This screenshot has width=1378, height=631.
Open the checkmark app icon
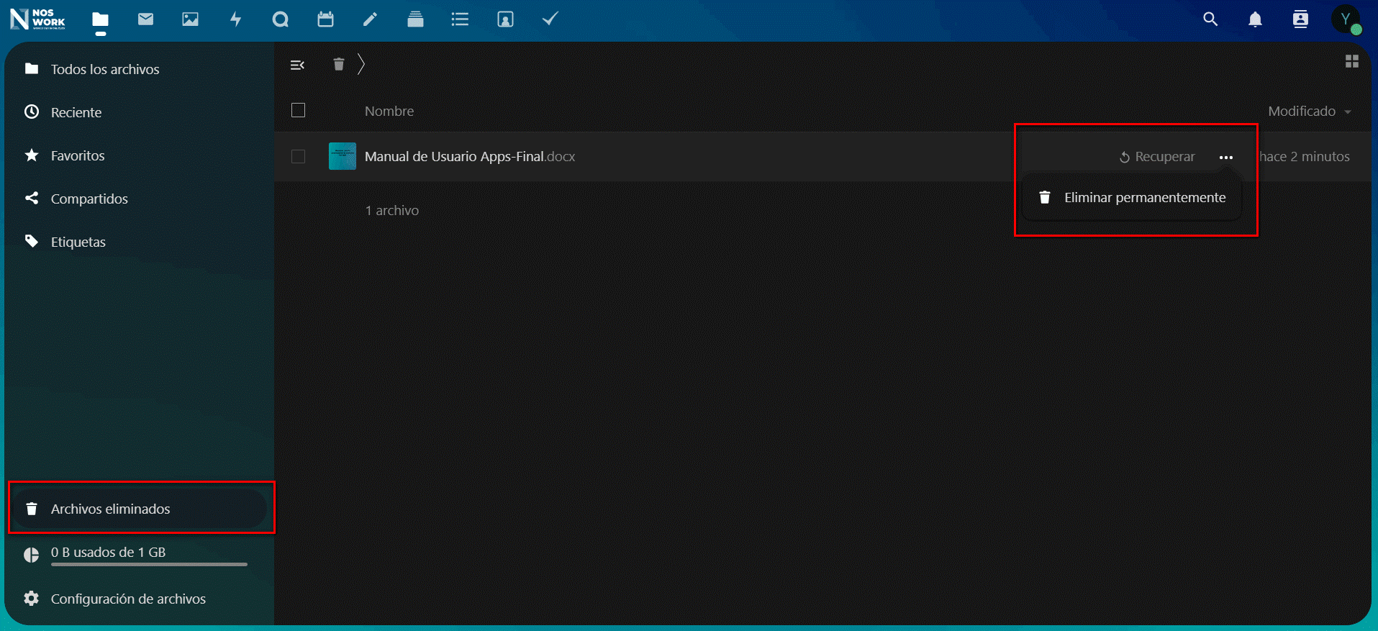tap(550, 19)
